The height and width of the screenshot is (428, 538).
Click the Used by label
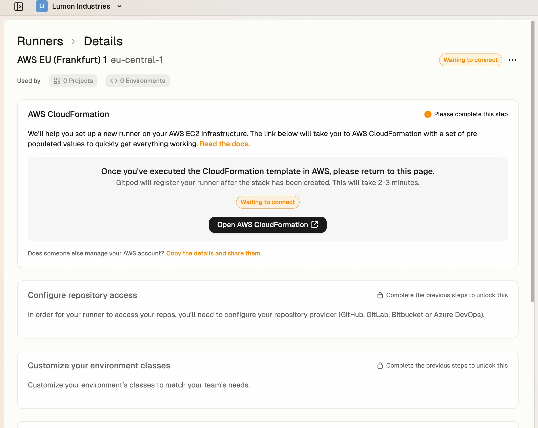tap(29, 81)
